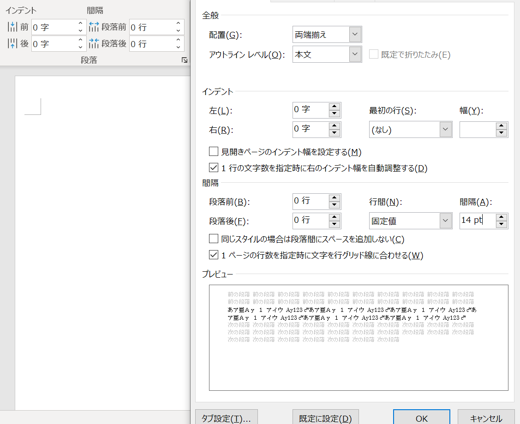Click the space before paragraph (段落前) icon
Viewport: 520px width, 424px height.
[x=95, y=27]
